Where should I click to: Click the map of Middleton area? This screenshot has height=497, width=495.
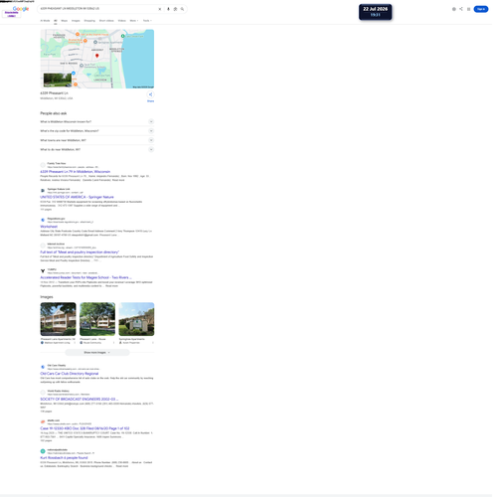[x=97, y=59]
